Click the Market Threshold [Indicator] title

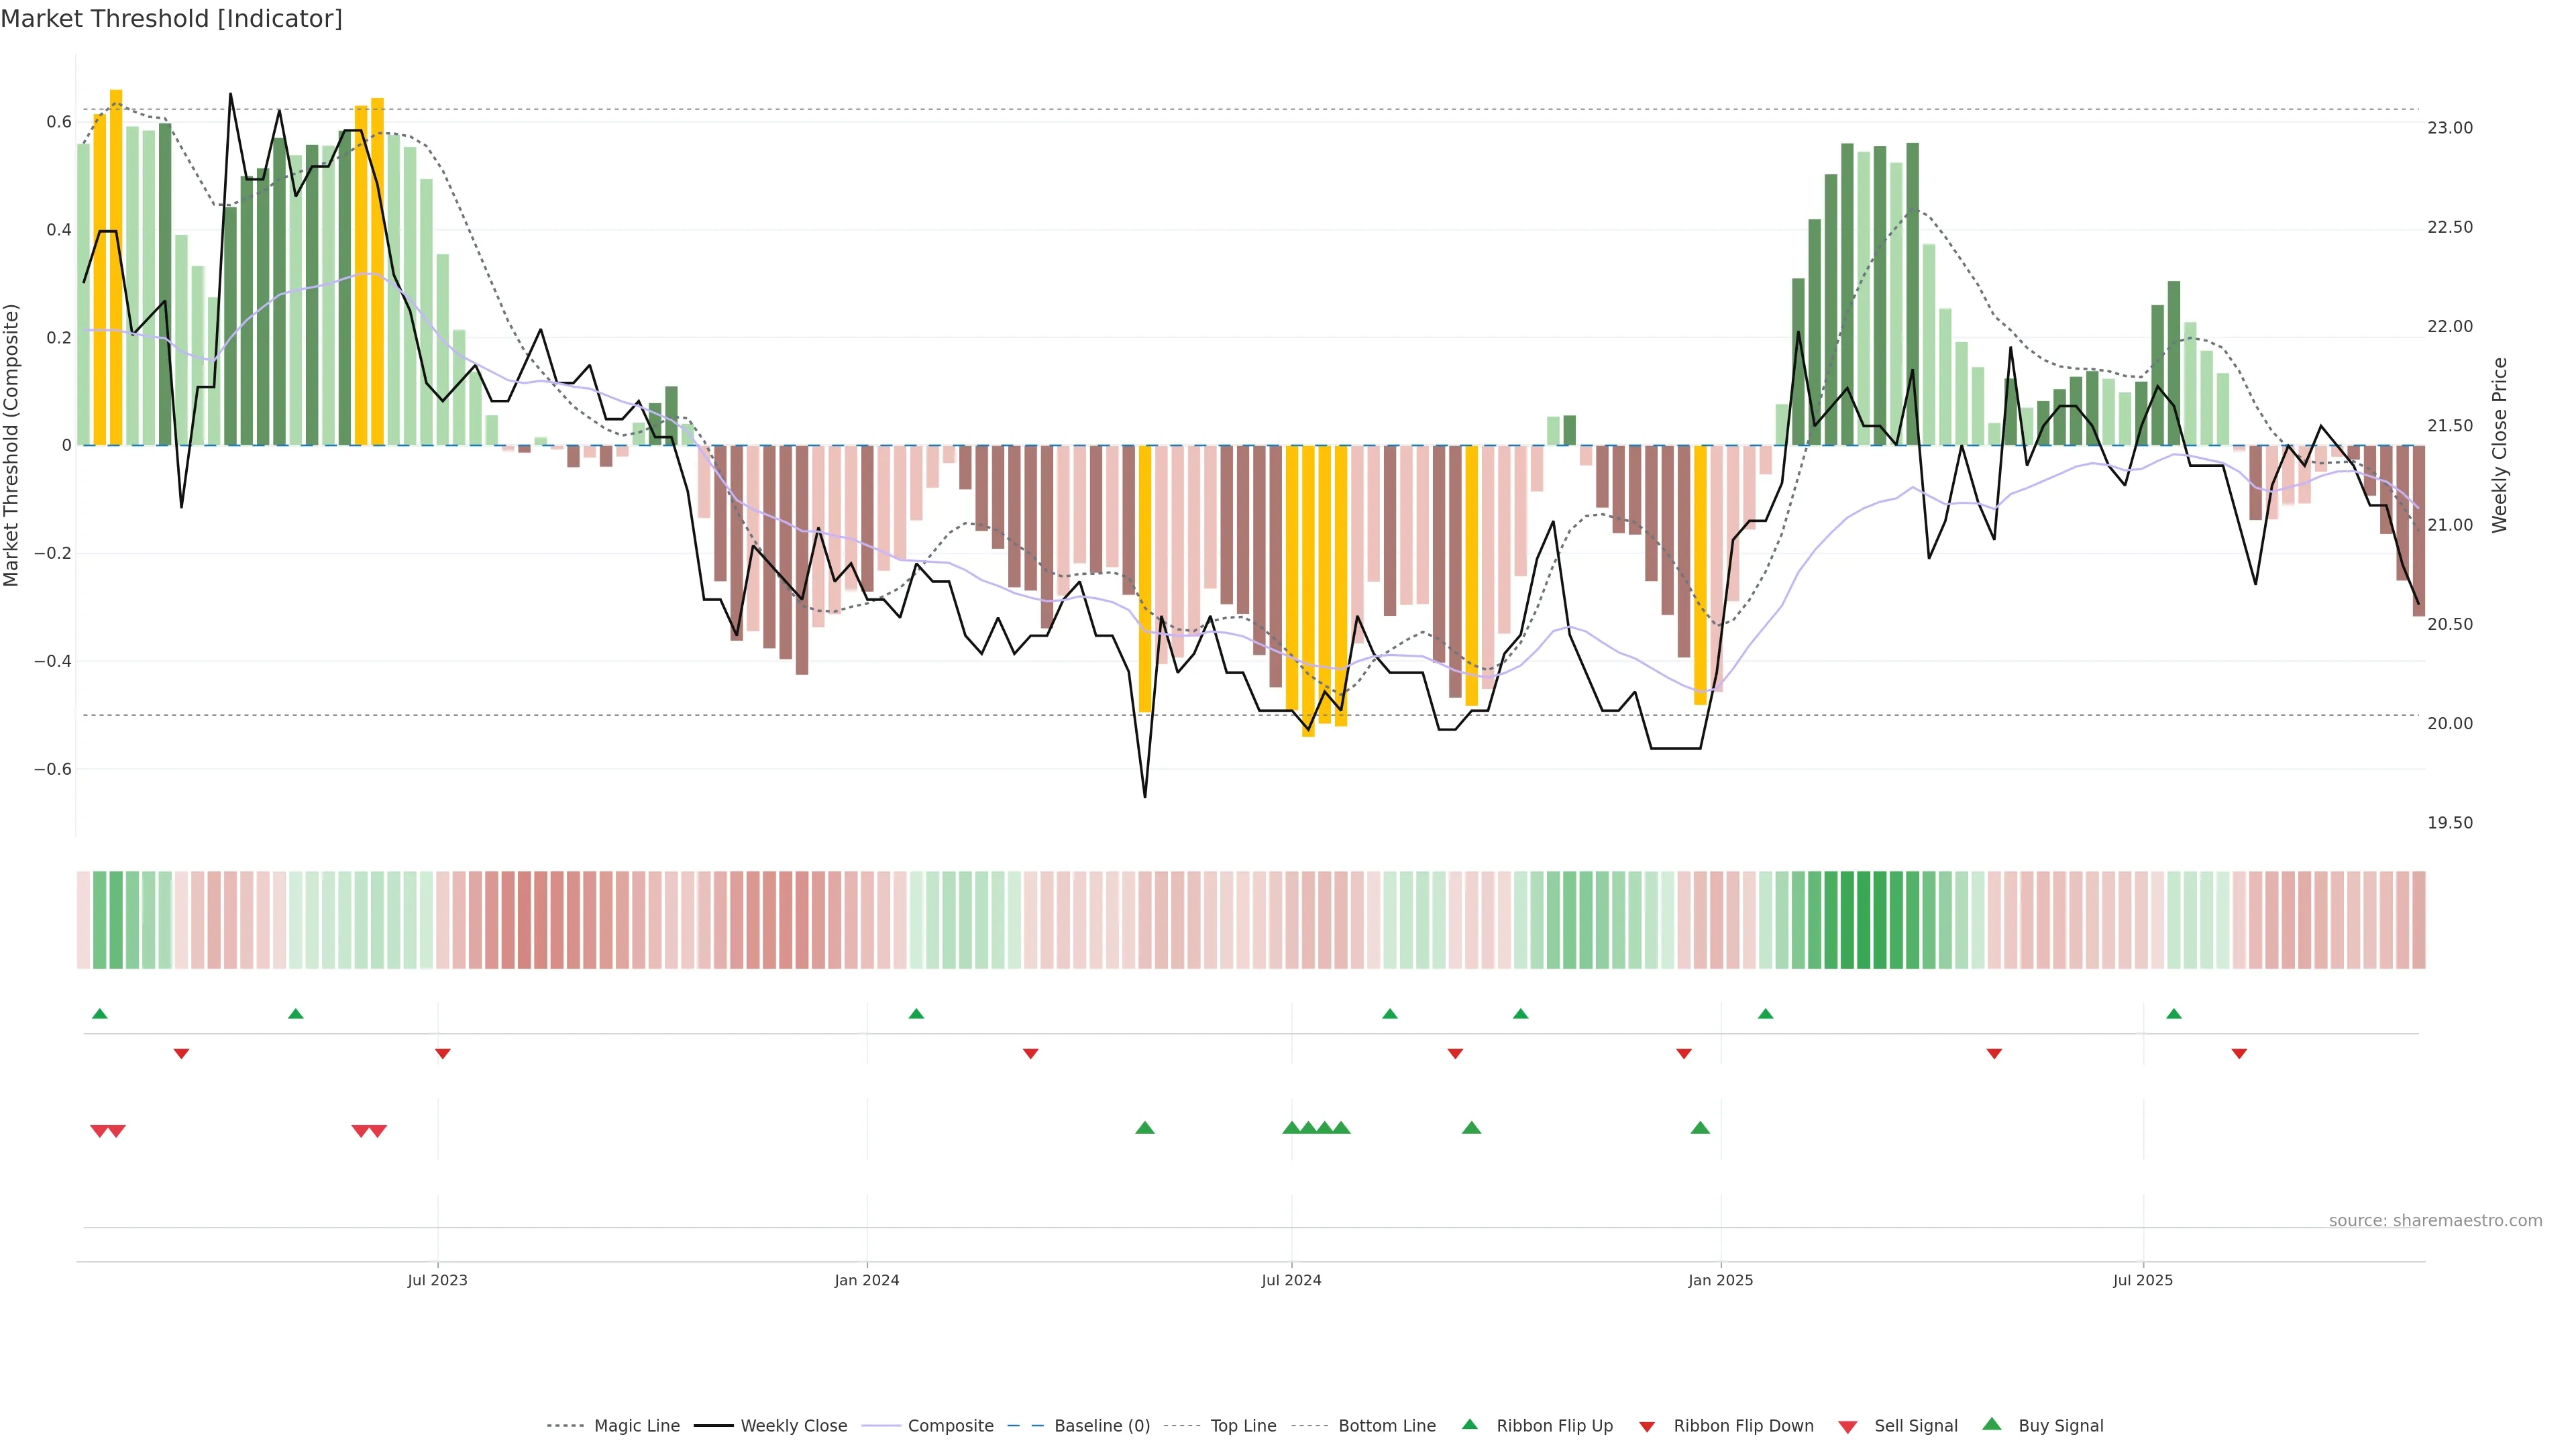(x=171, y=19)
